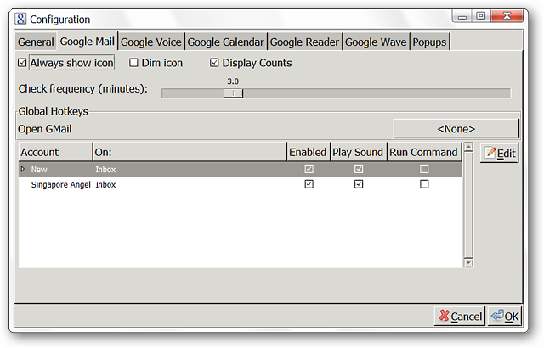Viewport: 544px width, 348px height.
Task: Open the Google Calendar tab
Action: tap(225, 42)
